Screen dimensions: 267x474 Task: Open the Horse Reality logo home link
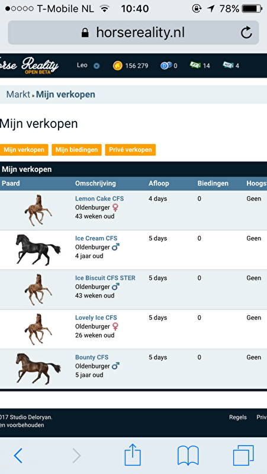(29, 65)
